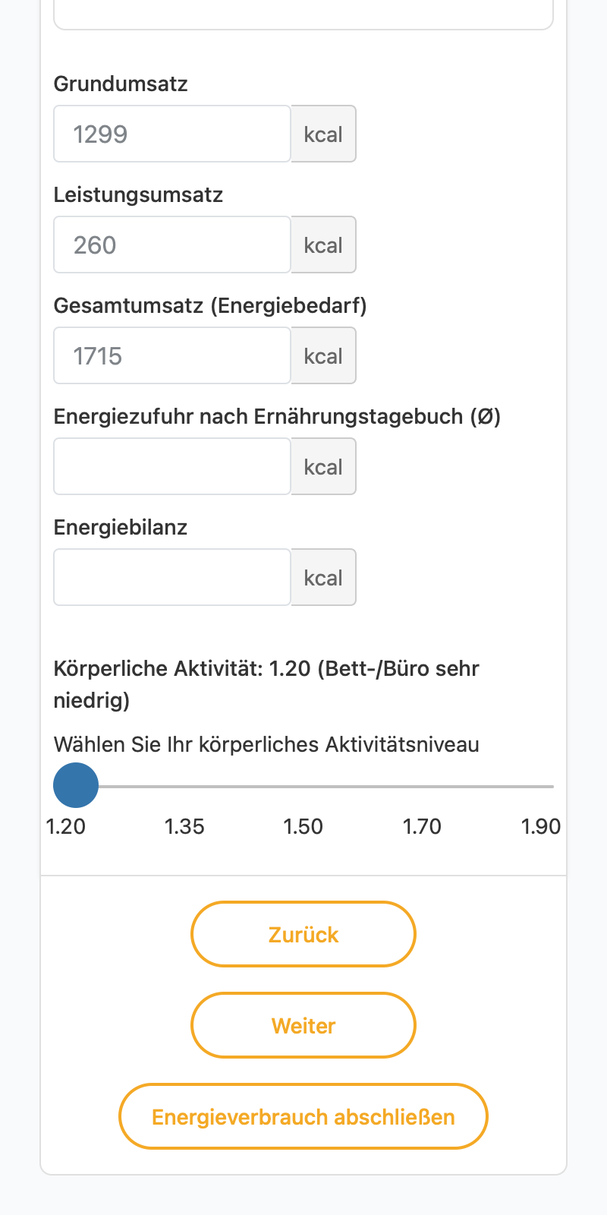
Task: Set activity slider to 1.35 mark
Action: 190,787
